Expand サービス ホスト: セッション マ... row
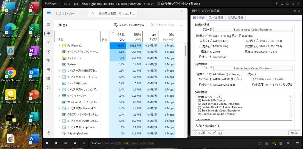Image resolution: width=303 pixels, height=149 pixels. pos(59,89)
